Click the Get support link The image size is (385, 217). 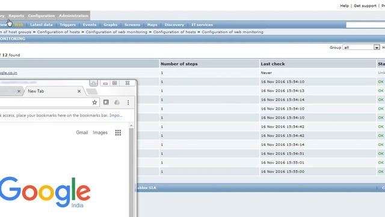[x=365, y=5]
